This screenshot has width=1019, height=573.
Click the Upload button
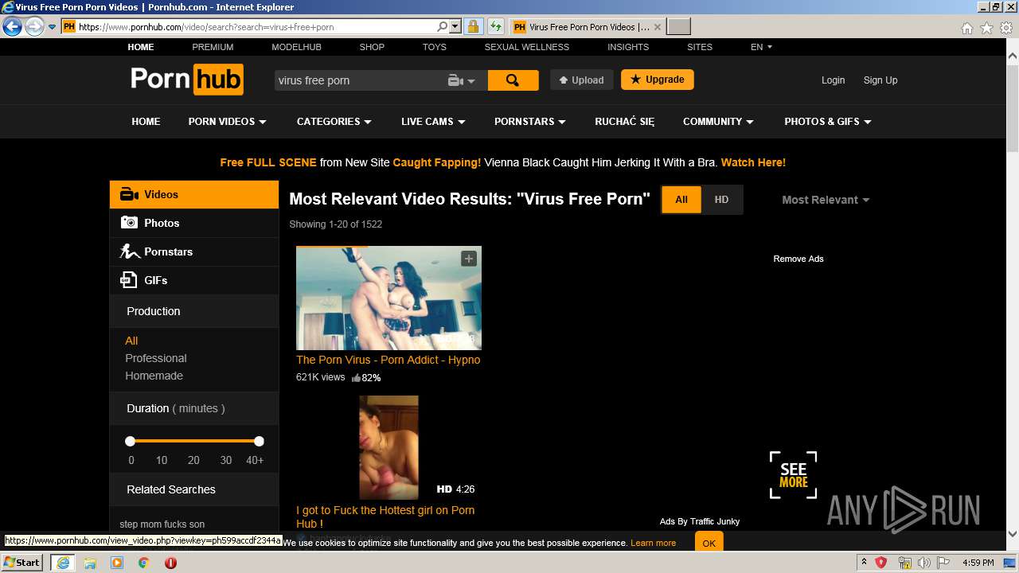(x=581, y=80)
